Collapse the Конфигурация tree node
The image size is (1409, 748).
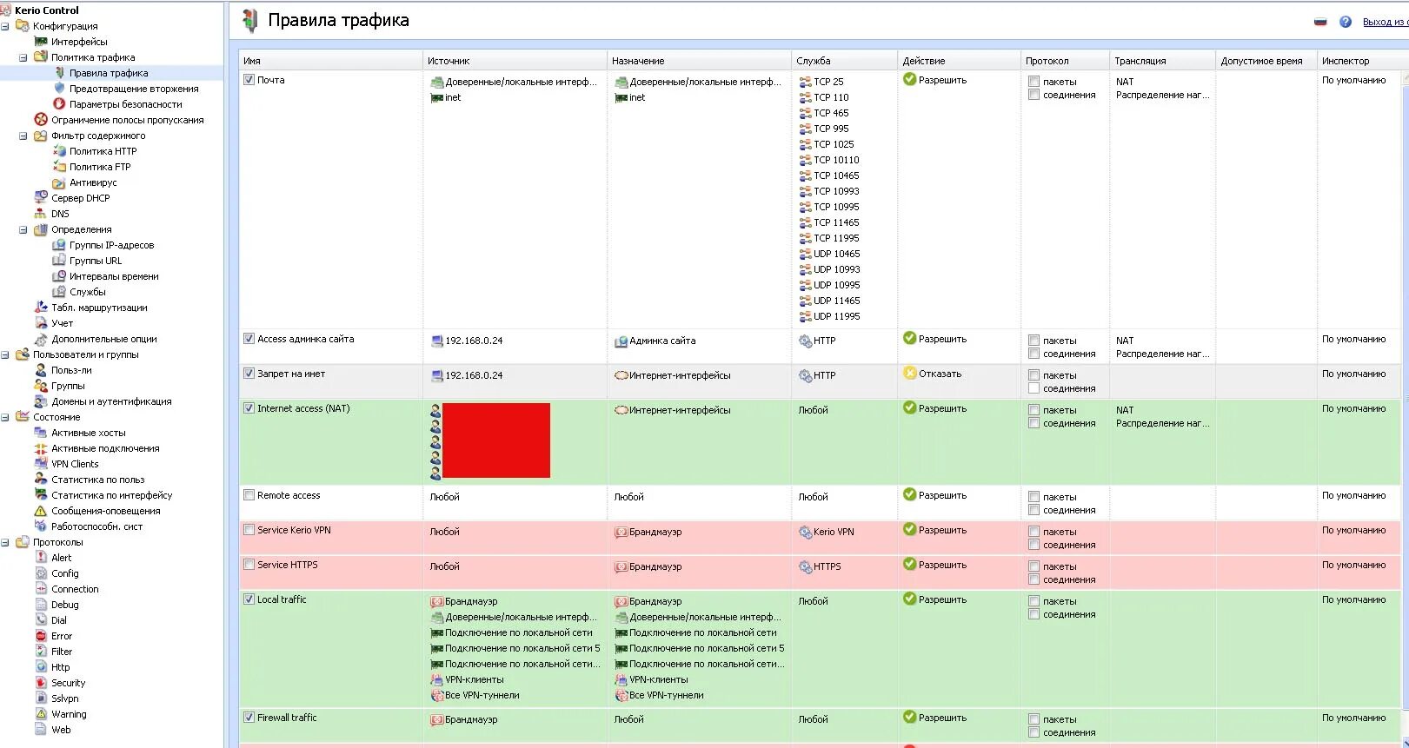tap(5, 26)
